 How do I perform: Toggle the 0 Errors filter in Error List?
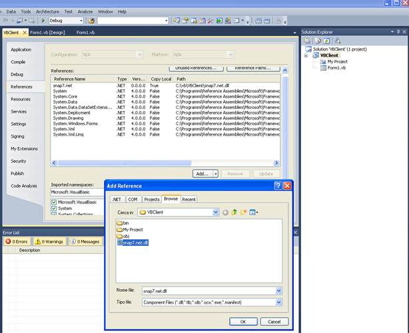coord(17,242)
